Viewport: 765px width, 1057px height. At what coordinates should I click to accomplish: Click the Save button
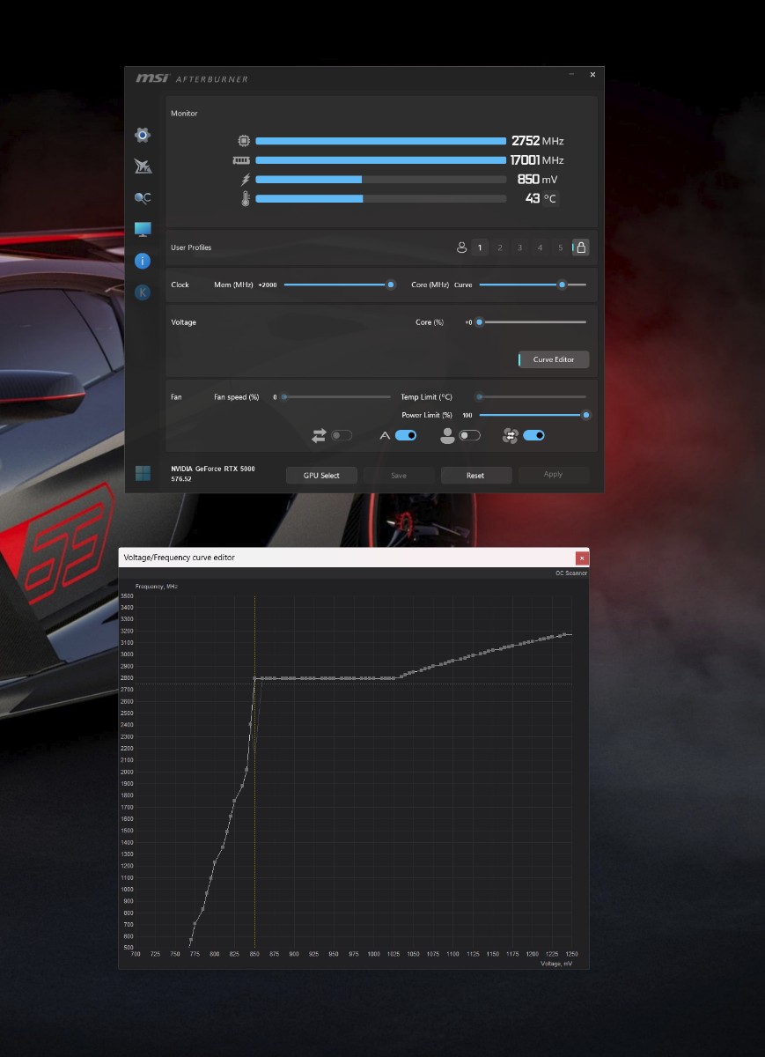coord(399,475)
